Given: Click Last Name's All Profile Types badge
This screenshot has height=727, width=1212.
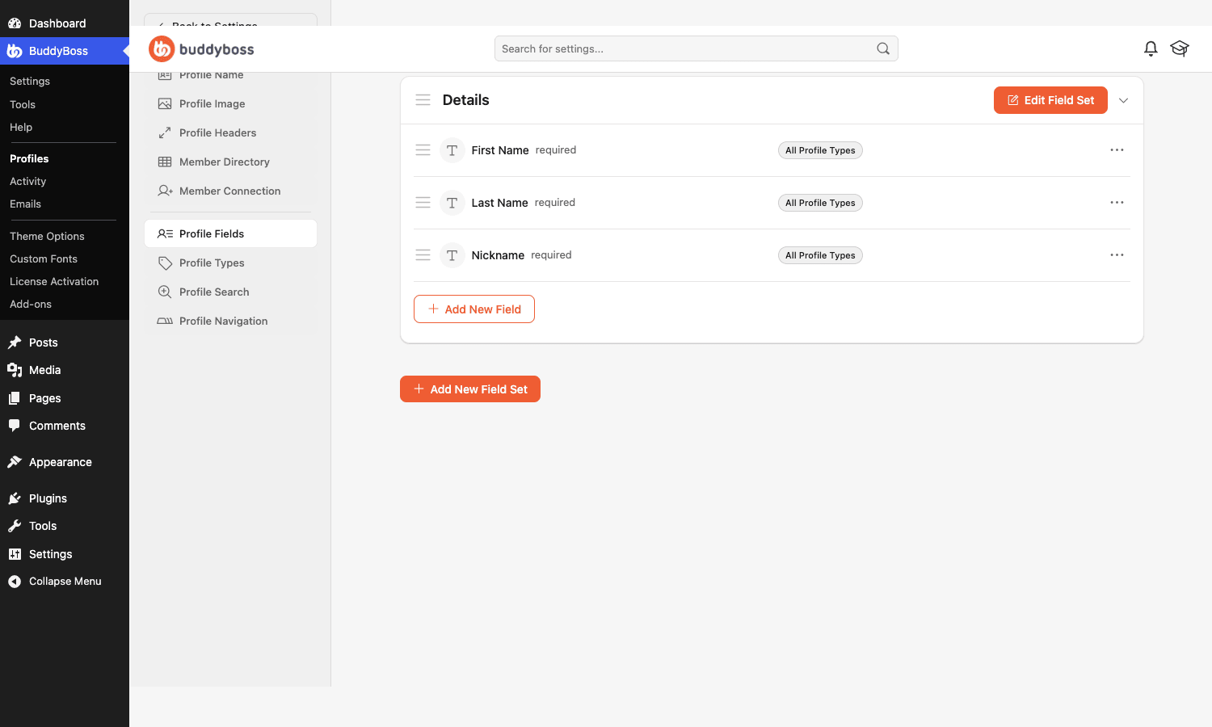Looking at the screenshot, I should (820, 203).
